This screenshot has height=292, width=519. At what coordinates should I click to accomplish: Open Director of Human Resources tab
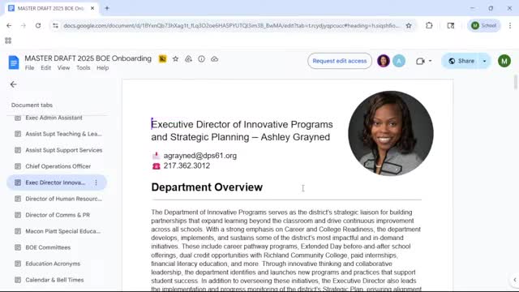pos(57,199)
